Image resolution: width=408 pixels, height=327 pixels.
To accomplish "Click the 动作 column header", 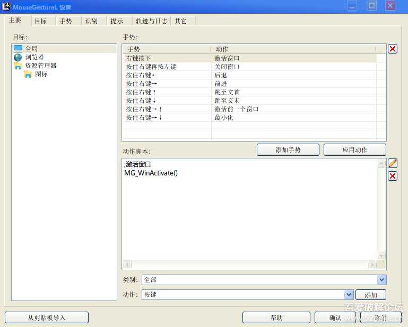I will (293, 49).
